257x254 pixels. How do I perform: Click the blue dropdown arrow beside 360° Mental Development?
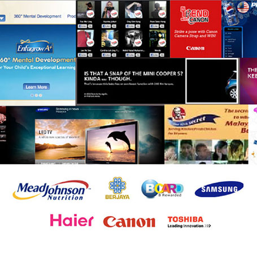tap(2, 18)
